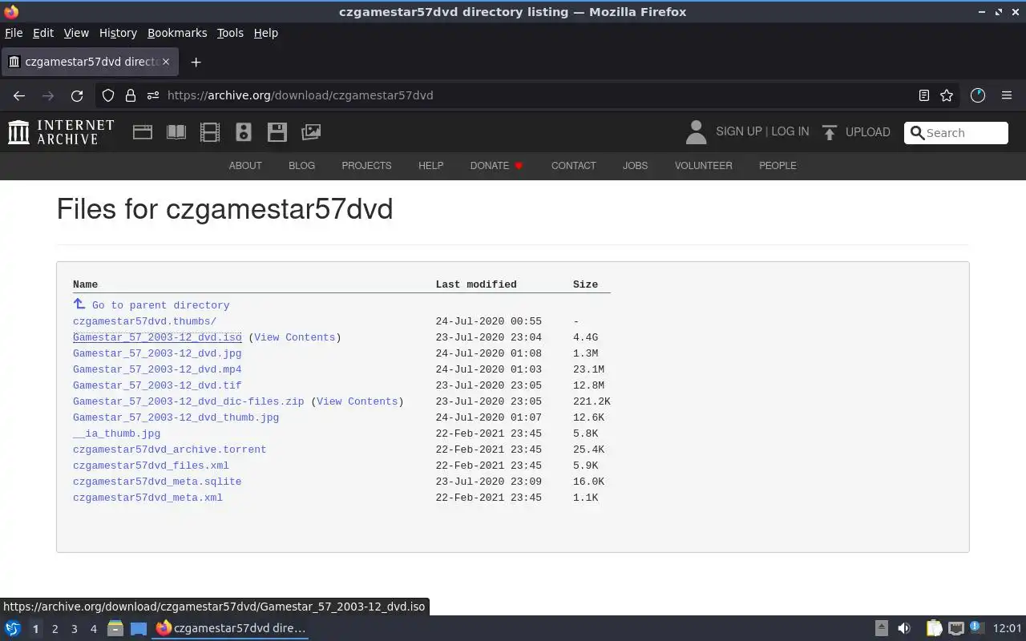Click the parent directory up-arrow icon
Image resolution: width=1026 pixels, height=641 pixels.
click(x=79, y=304)
